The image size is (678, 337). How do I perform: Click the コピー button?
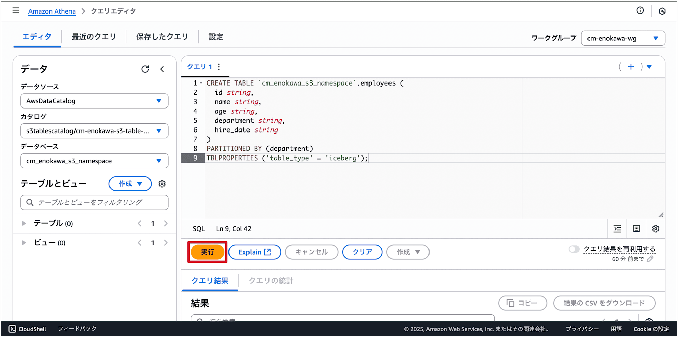(x=523, y=303)
